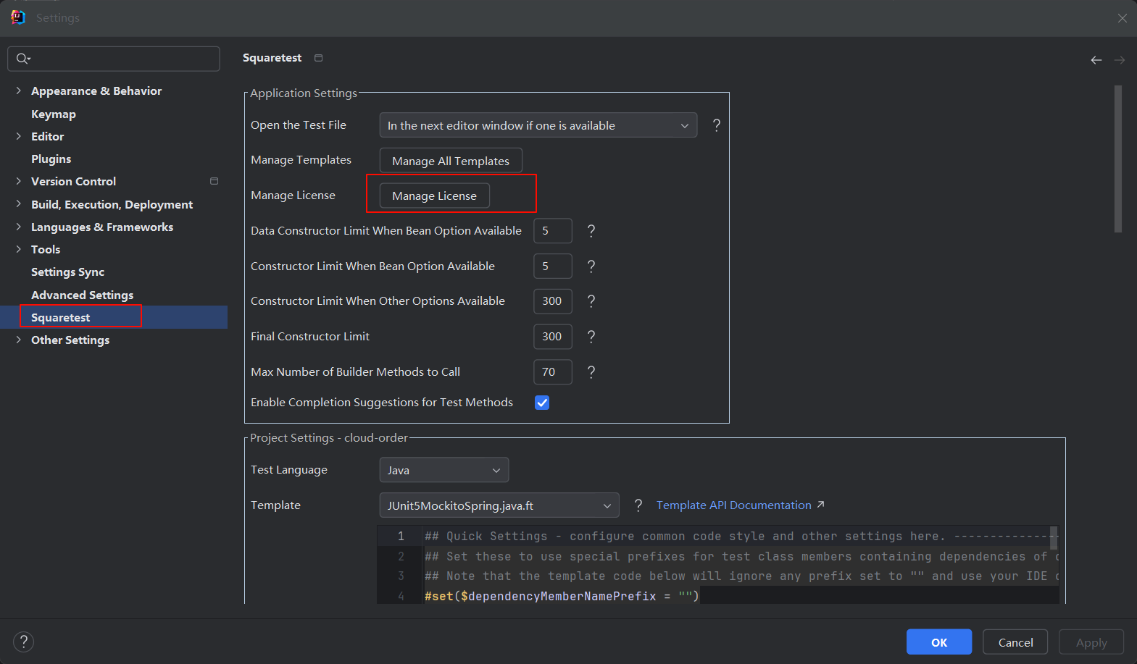
Task: Click the Apply button
Action: [x=1091, y=642]
